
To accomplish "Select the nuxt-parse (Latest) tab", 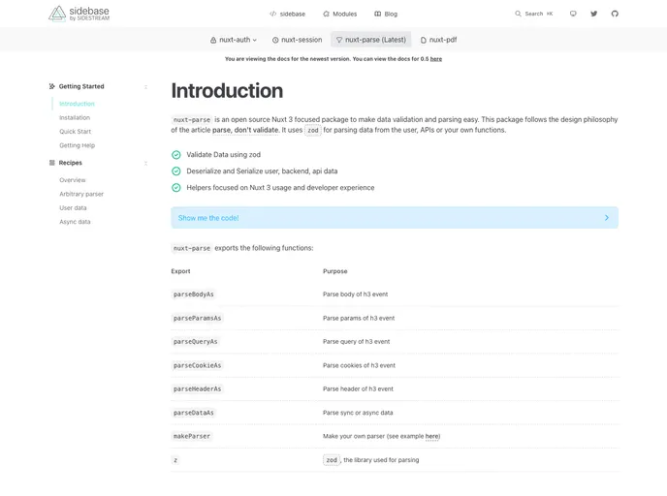I will (x=371, y=40).
